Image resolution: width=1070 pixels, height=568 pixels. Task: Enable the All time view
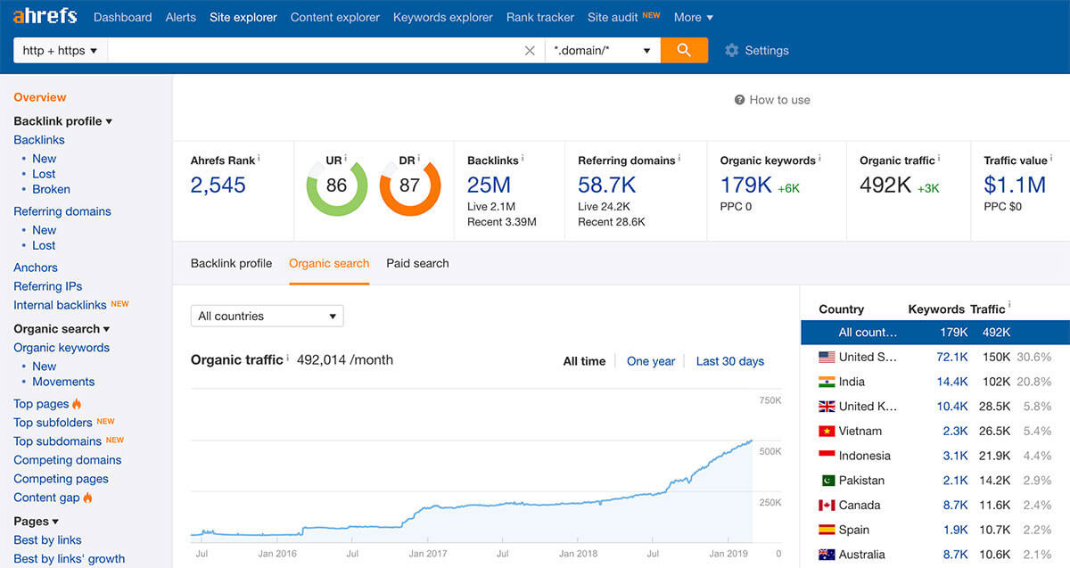584,361
